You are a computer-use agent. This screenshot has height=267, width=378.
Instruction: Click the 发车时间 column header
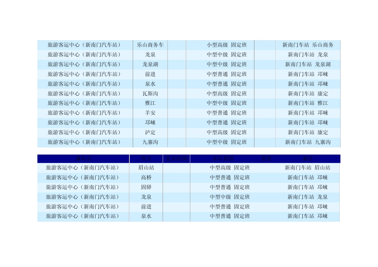(x=176, y=159)
